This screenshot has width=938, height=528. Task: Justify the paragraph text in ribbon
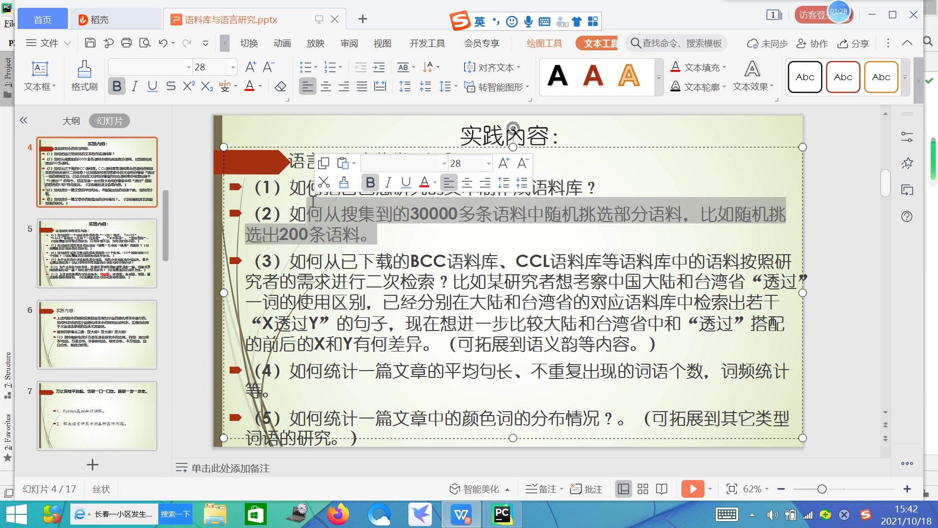click(362, 87)
